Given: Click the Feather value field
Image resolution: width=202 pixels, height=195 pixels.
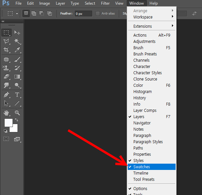Looking at the screenshot, I should (x=84, y=14).
